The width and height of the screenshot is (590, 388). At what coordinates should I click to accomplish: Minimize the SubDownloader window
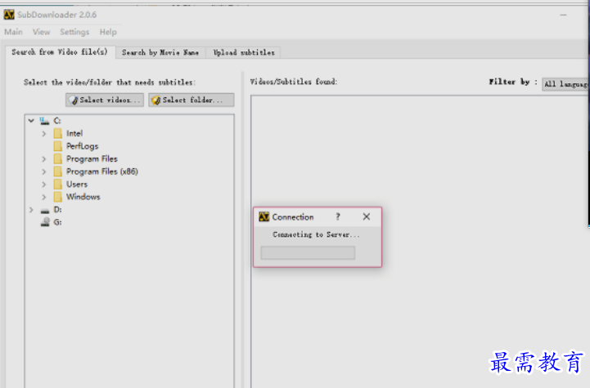click(x=563, y=15)
